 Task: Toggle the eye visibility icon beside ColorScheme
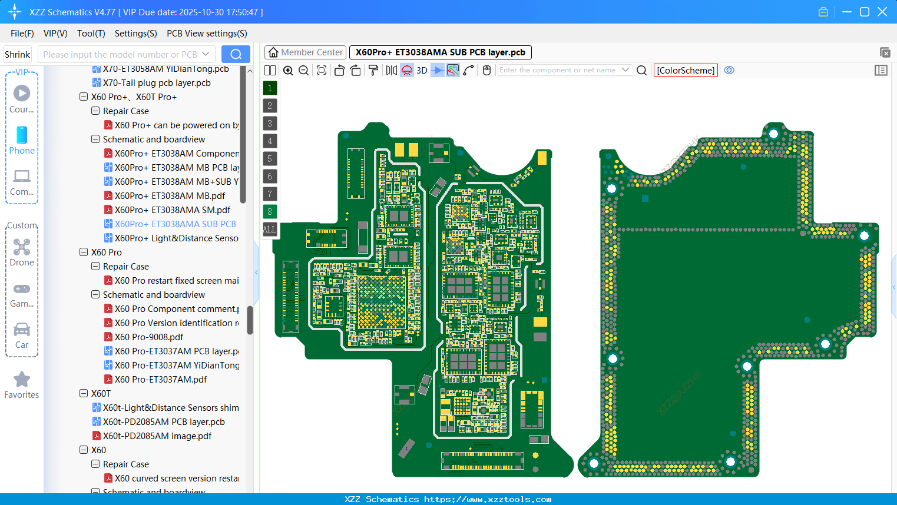(x=729, y=70)
